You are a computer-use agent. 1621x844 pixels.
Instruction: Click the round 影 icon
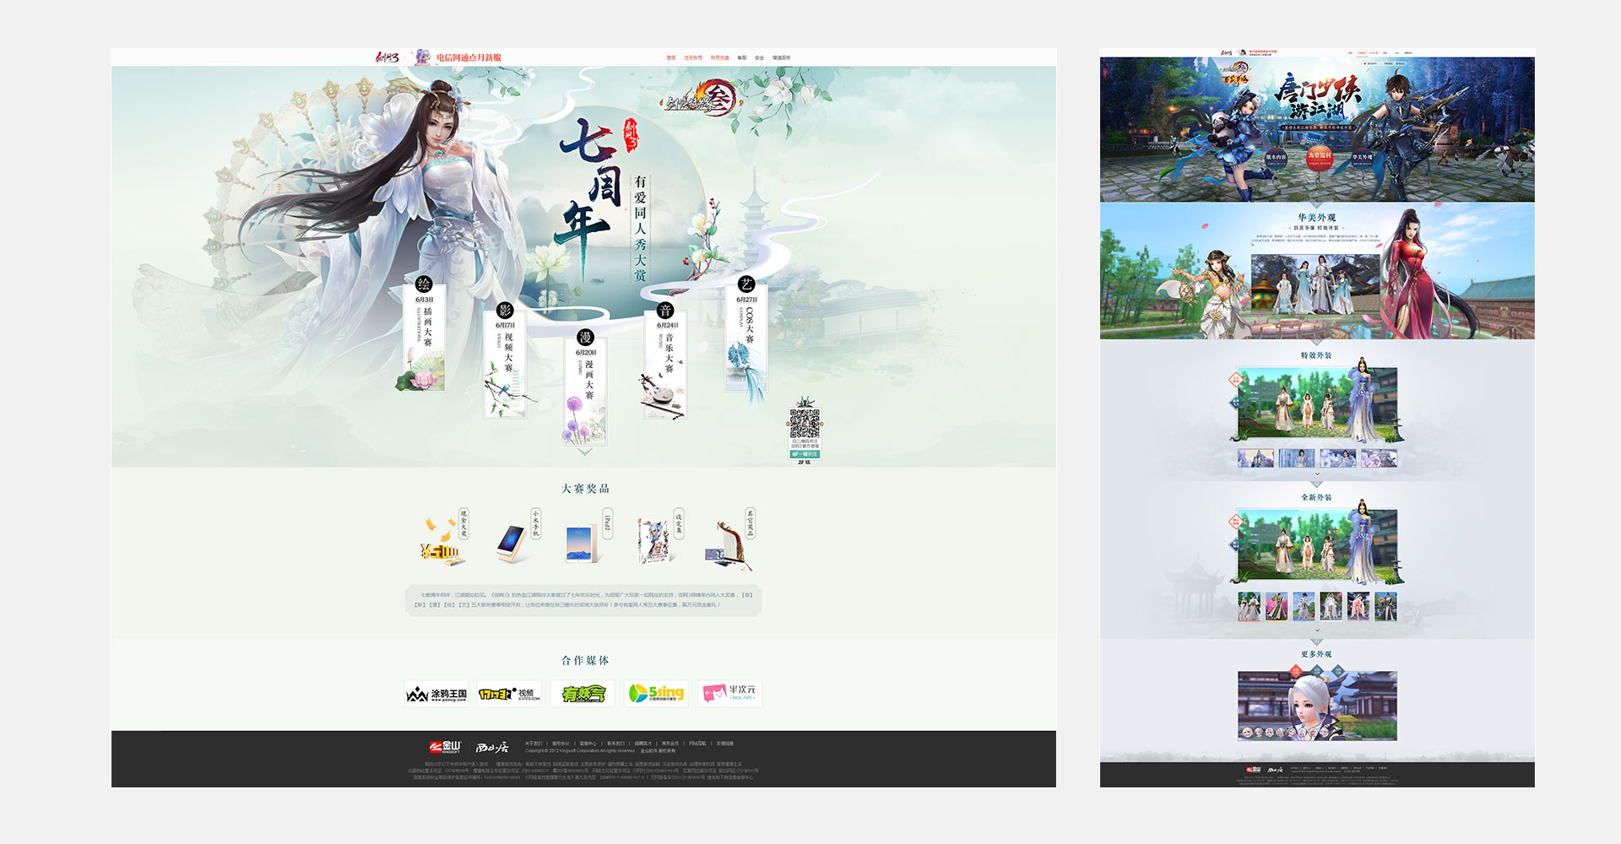coord(505,310)
